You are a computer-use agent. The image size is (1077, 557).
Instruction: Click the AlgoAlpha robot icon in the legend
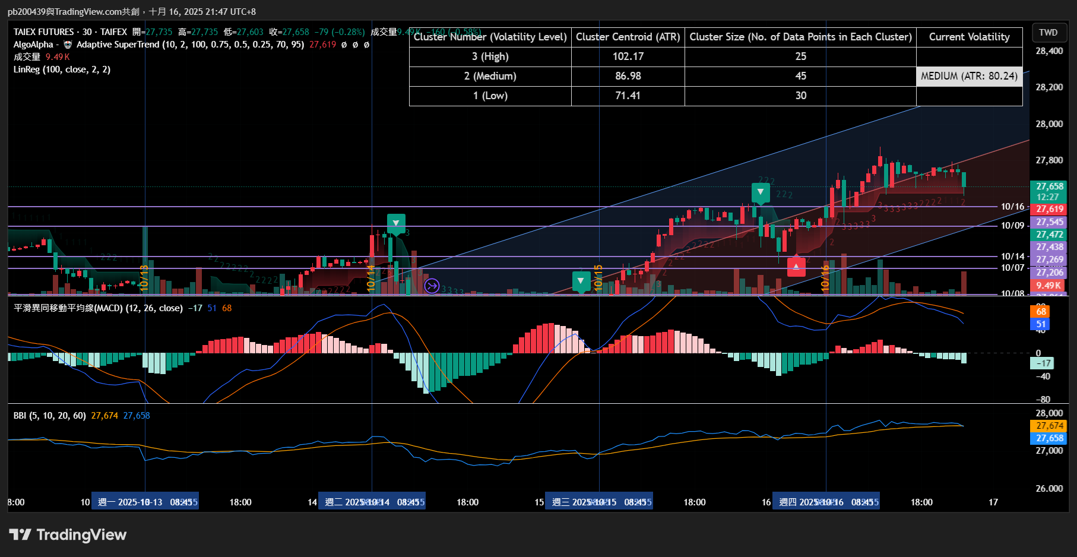[67, 45]
